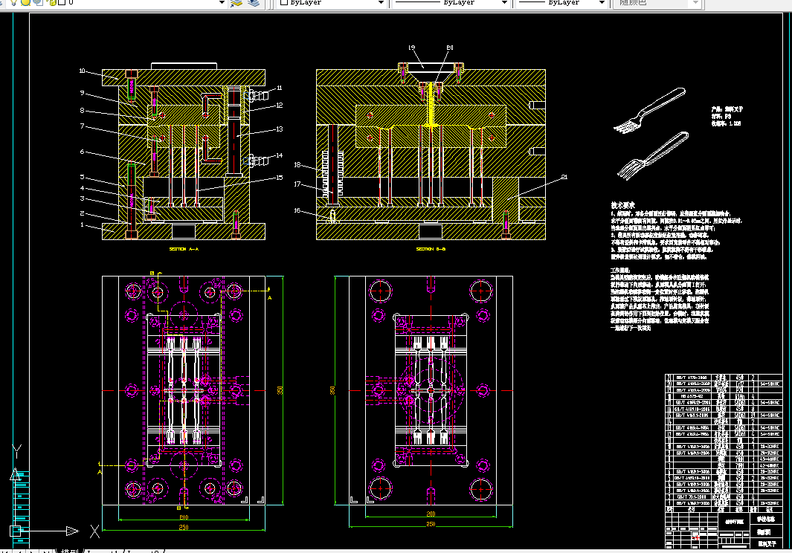Select callout number 12 beside section A-A

tap(280, 105)
